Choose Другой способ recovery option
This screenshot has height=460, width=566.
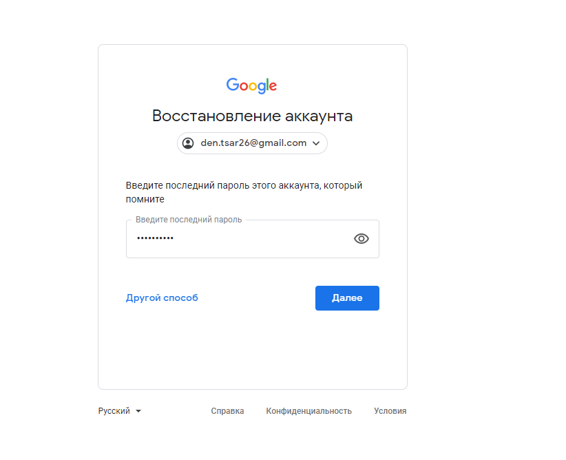click(x=162, y=298)
